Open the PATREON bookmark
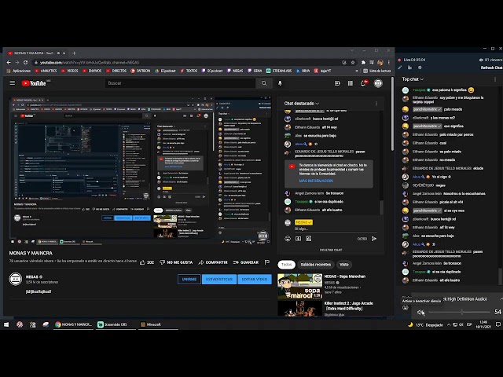 (141, 71)
